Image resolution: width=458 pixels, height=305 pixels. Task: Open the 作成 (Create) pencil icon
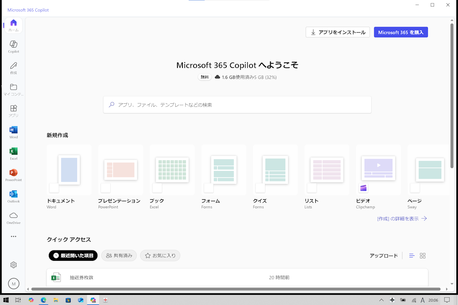click(13, 68)
